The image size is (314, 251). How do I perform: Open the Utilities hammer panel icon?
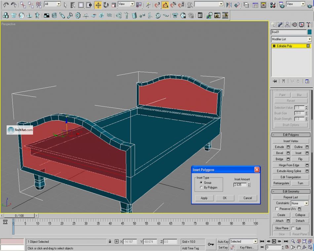tap(309, 25)
